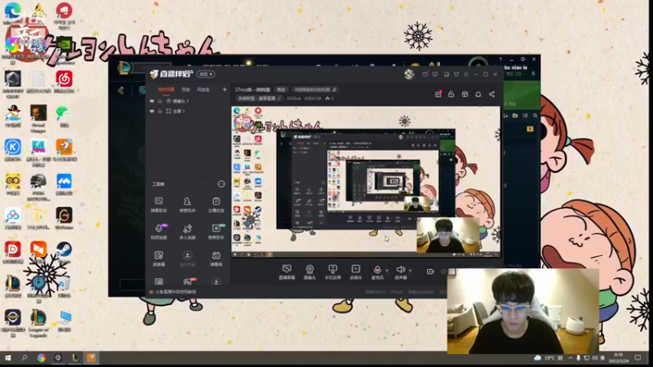
Task: Open the 房管助手 tool
Action: pos(188,205)
